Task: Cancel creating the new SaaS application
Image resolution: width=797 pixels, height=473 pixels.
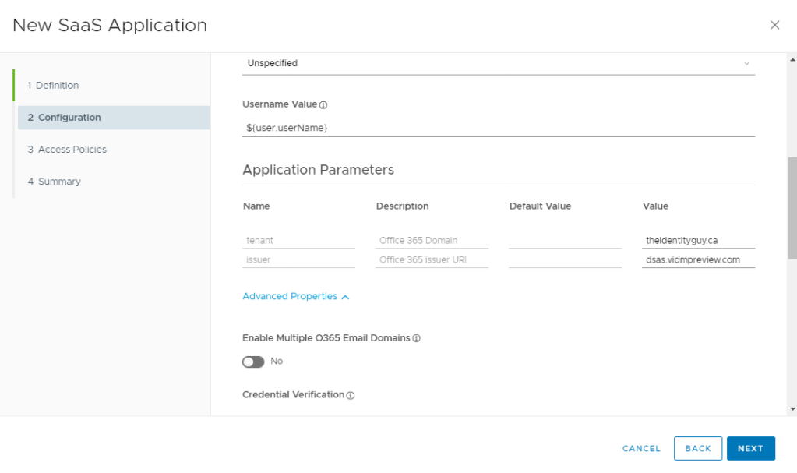Action: click(x=640, y=448)
